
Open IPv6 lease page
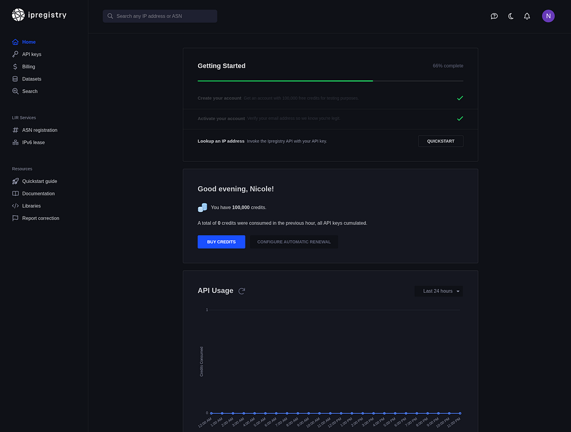click(34, 142)
